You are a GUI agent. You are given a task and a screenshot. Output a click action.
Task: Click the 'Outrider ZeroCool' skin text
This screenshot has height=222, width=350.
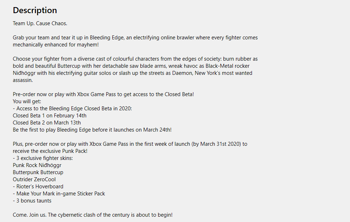click(34, 179)
